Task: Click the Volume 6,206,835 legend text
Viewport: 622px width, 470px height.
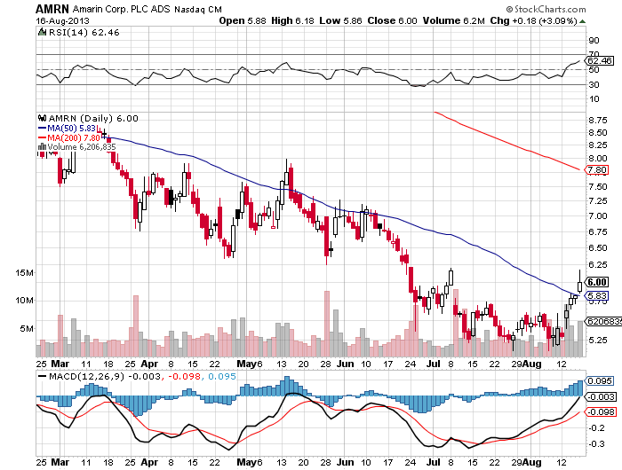Action: (82, 147)
